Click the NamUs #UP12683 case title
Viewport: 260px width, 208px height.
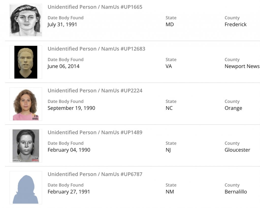(x=96, y=49)
